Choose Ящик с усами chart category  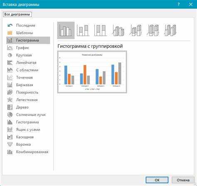pos(28,130)
